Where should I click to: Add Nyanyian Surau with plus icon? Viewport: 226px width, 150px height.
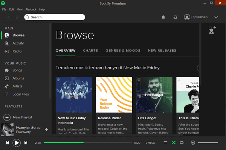point(46,130)
